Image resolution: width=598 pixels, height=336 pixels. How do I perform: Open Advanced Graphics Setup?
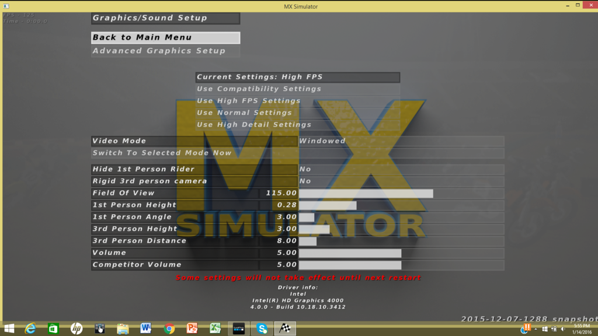[165, 51]
